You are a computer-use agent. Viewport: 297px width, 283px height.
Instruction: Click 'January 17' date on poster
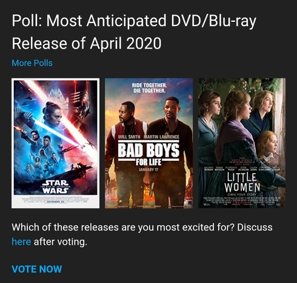pyautogui.click(x=148, y=169)
